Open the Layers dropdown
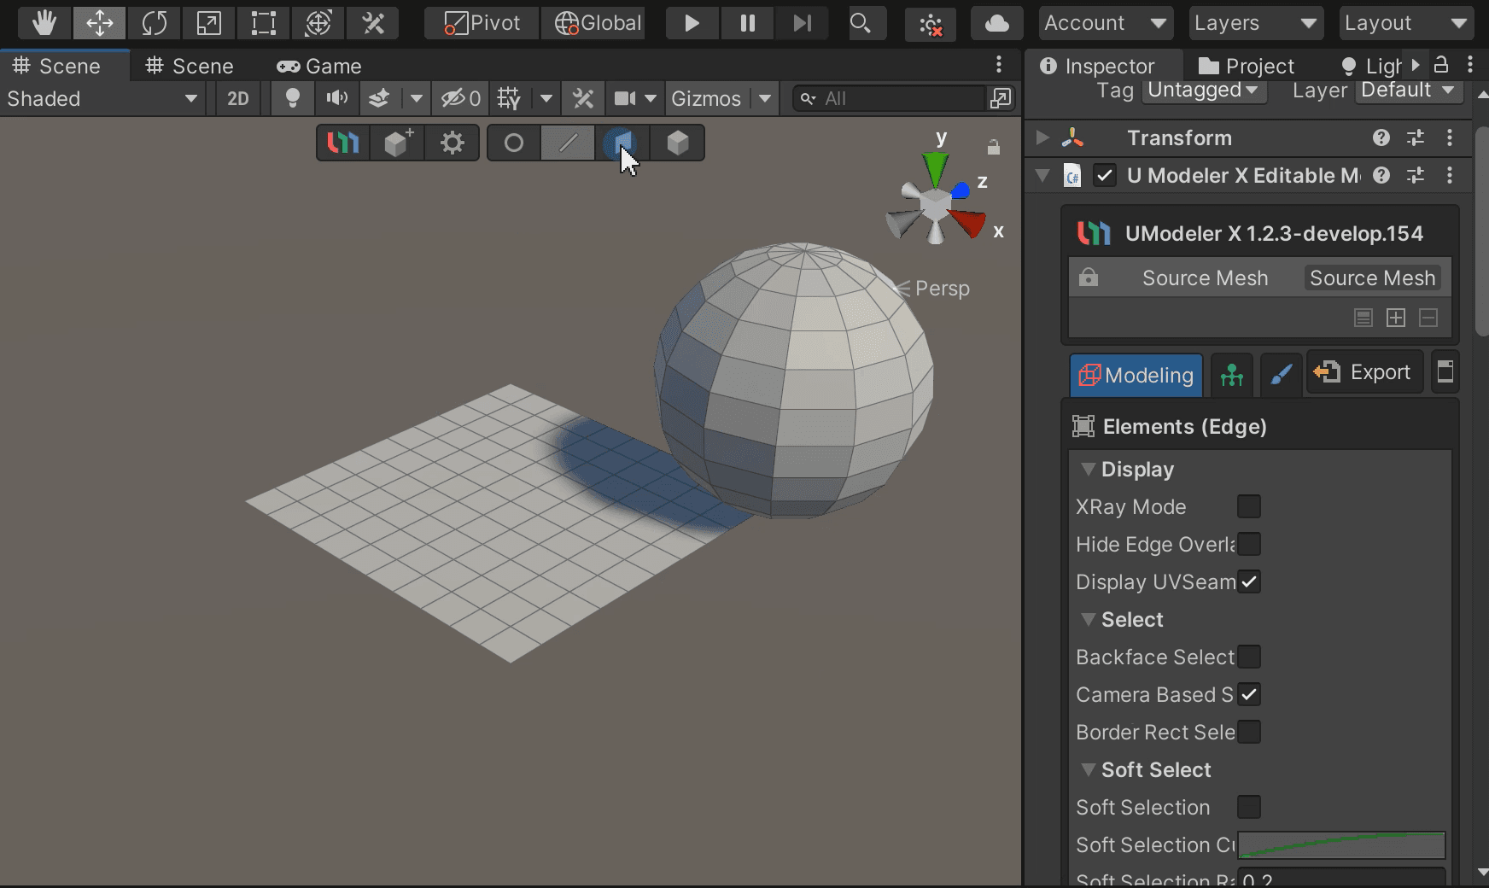 coord(1255,23)
